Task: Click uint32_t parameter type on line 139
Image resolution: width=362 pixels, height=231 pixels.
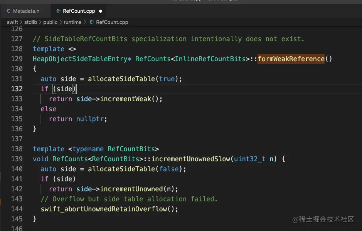Action: coord(249,159)
